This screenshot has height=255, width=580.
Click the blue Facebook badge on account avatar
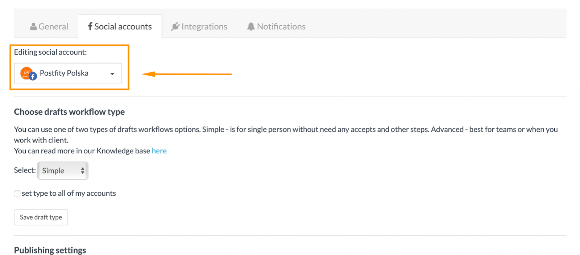pyautogui.click(x=33, y=76)
